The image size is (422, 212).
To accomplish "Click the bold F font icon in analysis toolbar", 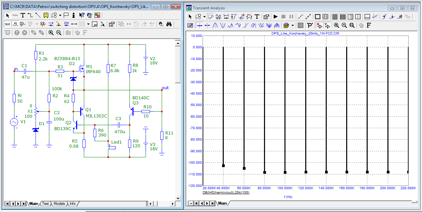I will 369,25.
